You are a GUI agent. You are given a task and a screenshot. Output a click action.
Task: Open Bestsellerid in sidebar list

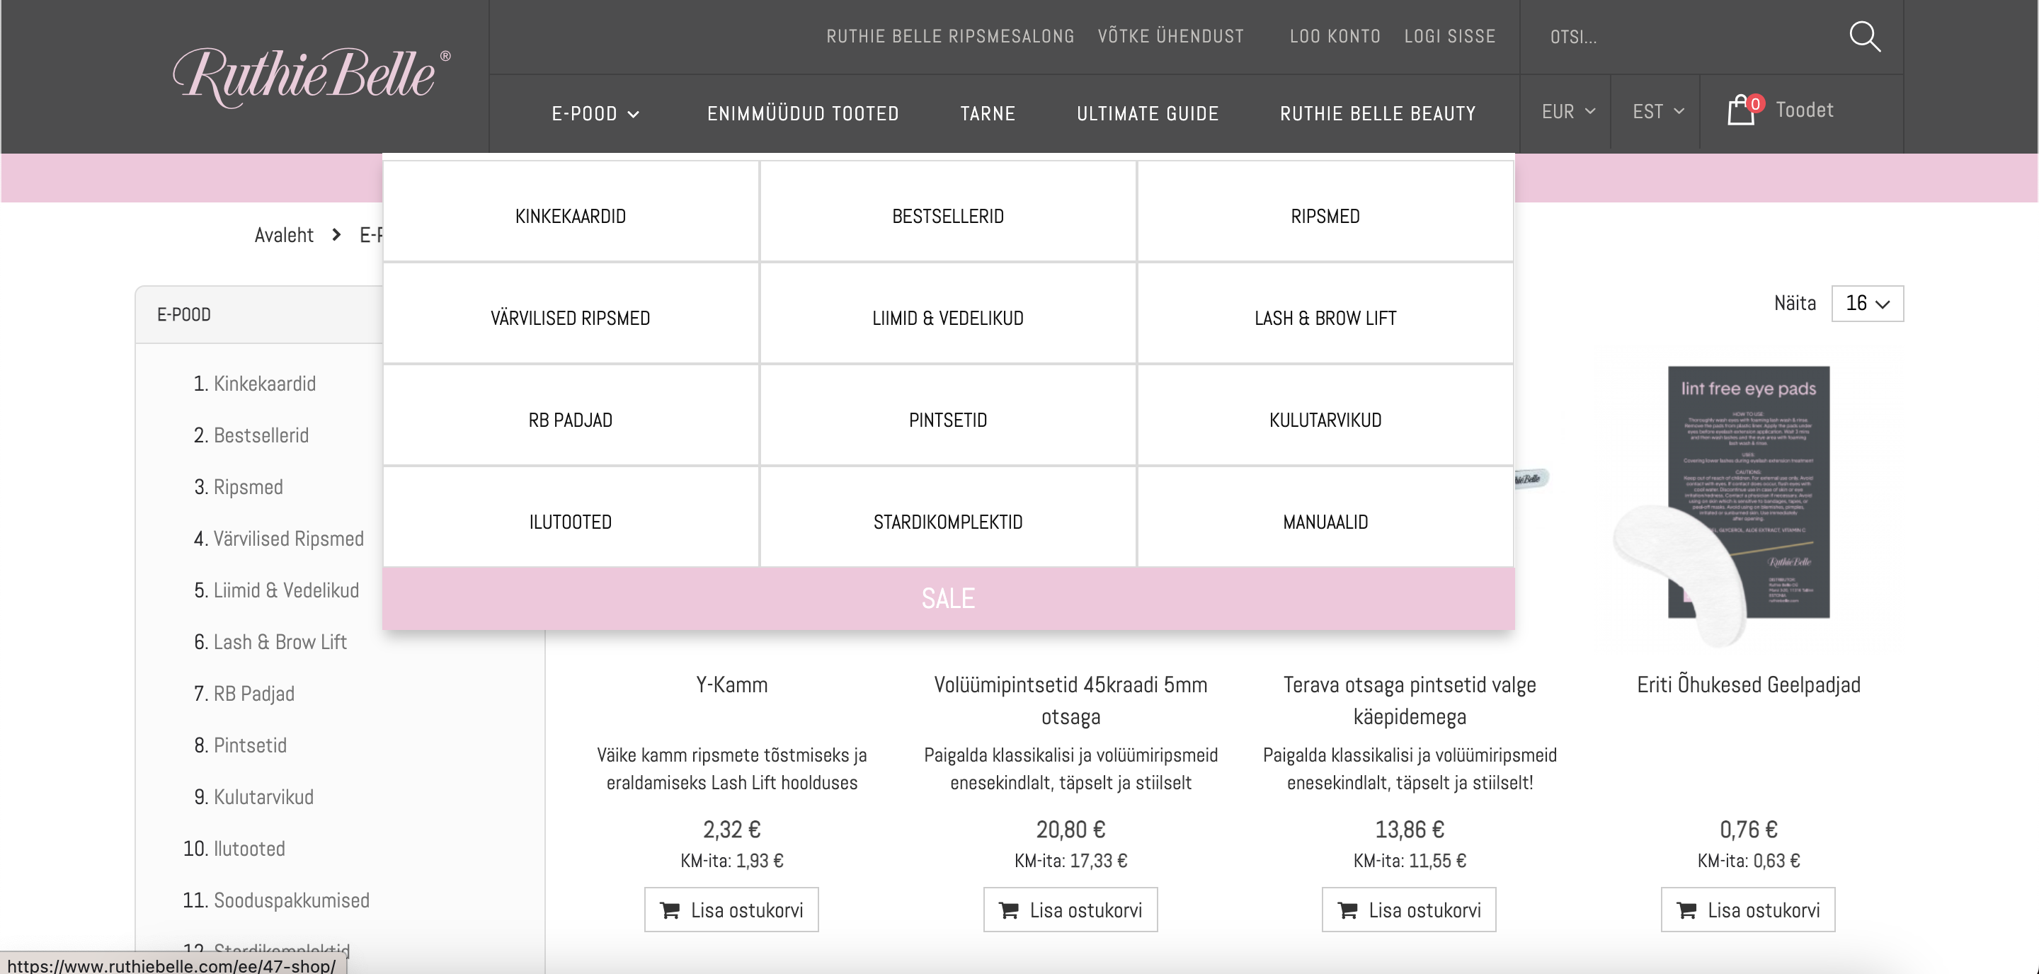(261, 435)
